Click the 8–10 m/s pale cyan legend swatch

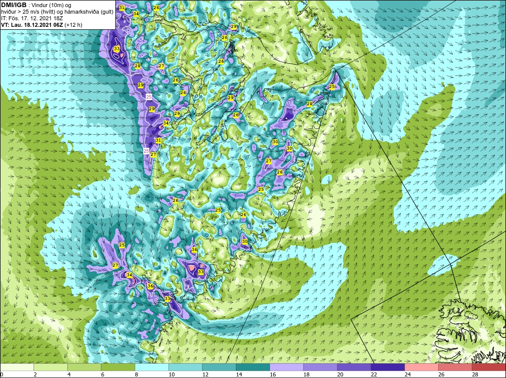click(152, 367)
